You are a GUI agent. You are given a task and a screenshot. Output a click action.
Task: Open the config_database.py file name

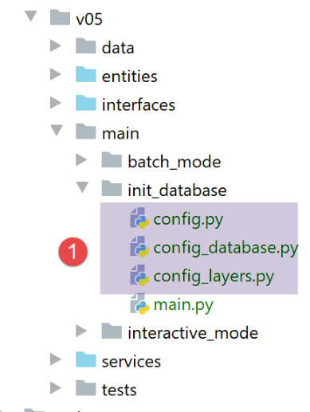pos(226,249)
